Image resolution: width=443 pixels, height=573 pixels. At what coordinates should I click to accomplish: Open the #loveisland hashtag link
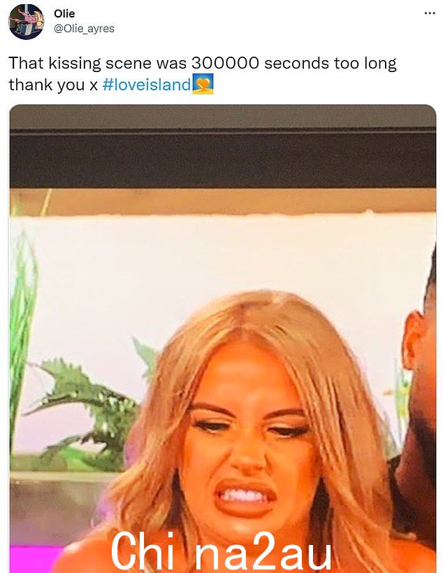tap(147, 85)
